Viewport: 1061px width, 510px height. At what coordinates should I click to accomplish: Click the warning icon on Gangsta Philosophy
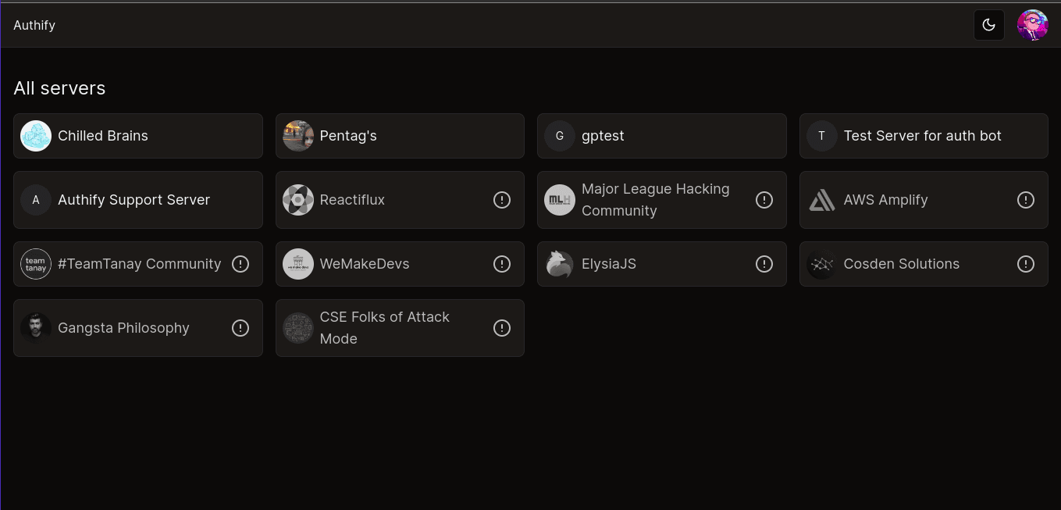pyautogui.click(x=240, y=328)
